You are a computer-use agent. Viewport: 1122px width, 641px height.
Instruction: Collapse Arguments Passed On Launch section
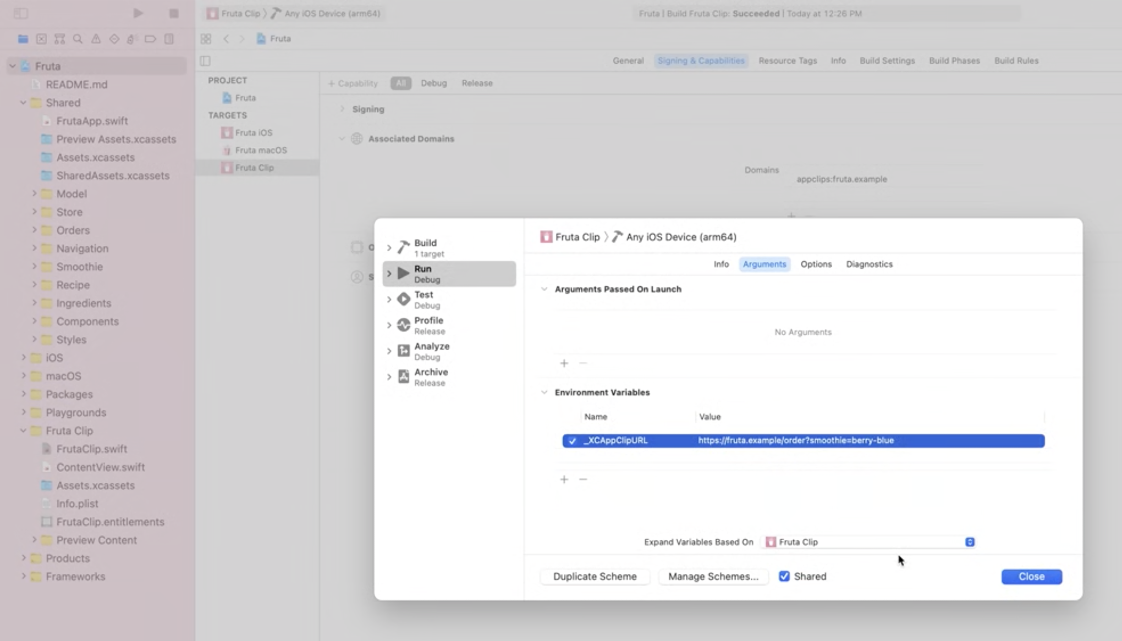[x=544, y=289]
